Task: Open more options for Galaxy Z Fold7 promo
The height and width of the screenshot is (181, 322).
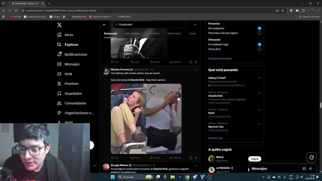Action: pos(260,78)
